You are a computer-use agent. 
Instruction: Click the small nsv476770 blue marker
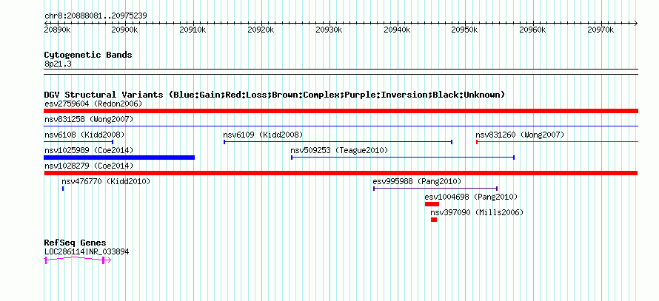63,189
